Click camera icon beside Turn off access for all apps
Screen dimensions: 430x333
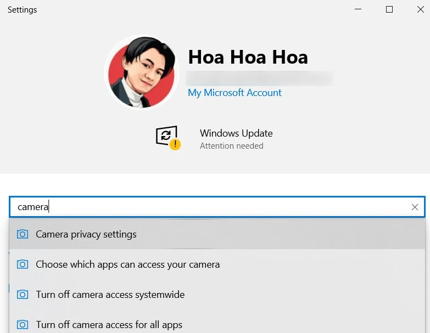[x=23, y=325]
